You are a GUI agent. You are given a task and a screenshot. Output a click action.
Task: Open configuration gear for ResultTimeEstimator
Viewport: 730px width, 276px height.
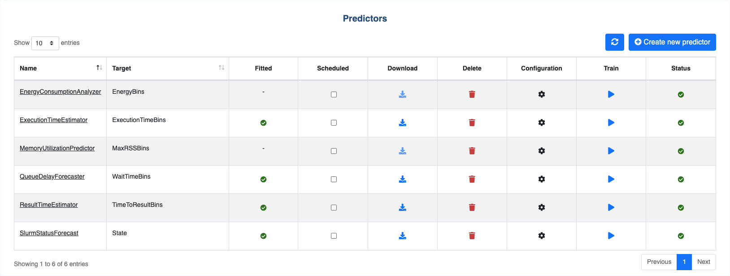541,207
